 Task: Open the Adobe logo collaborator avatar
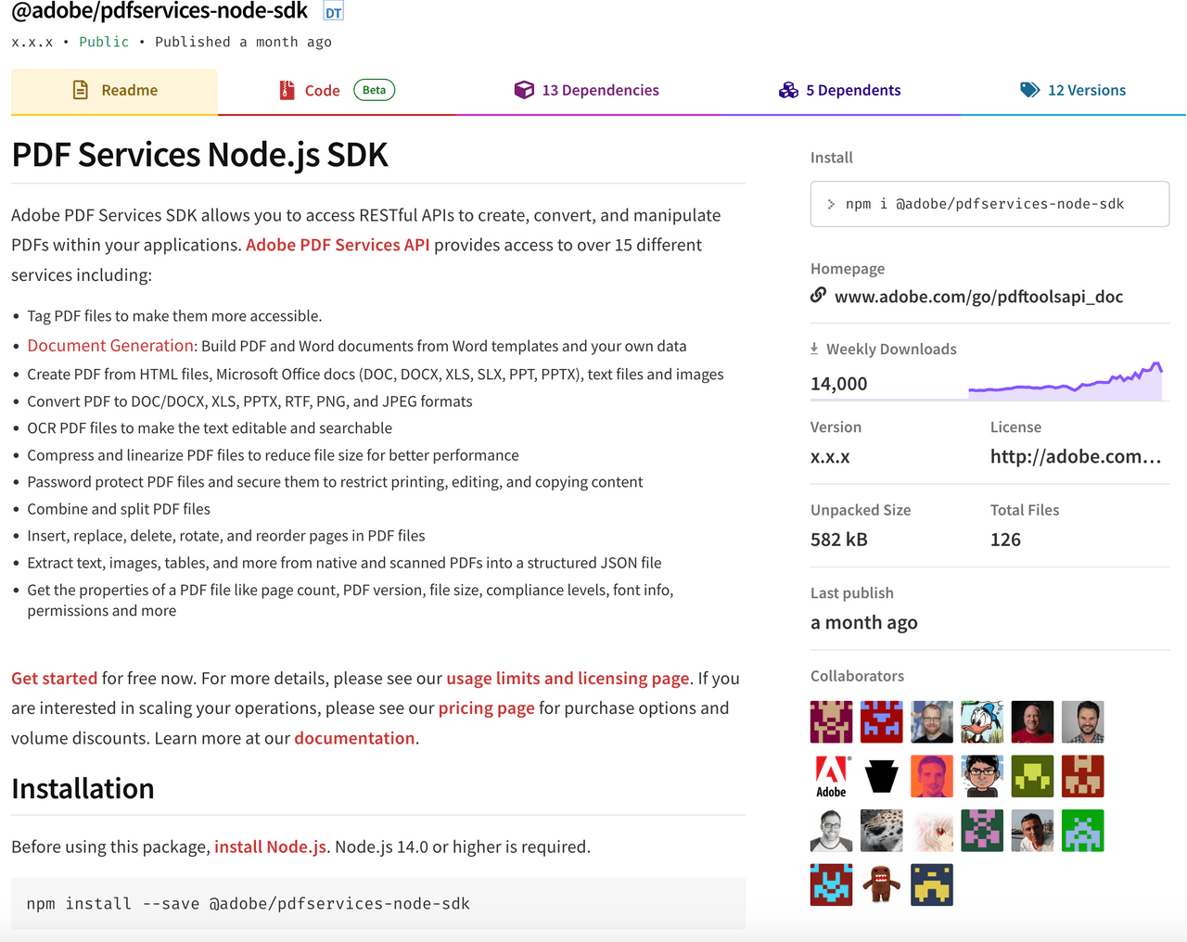click(832, 777)
